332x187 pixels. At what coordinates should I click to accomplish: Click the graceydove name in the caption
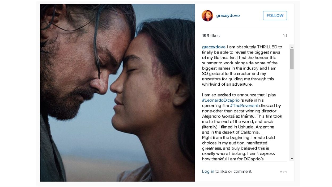(x=214, y=47)
